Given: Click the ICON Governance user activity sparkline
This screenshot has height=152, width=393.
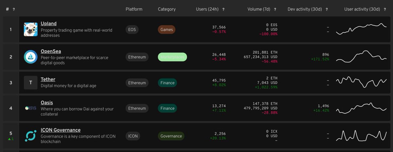Looking at the screenshot, I should (361, 136).
